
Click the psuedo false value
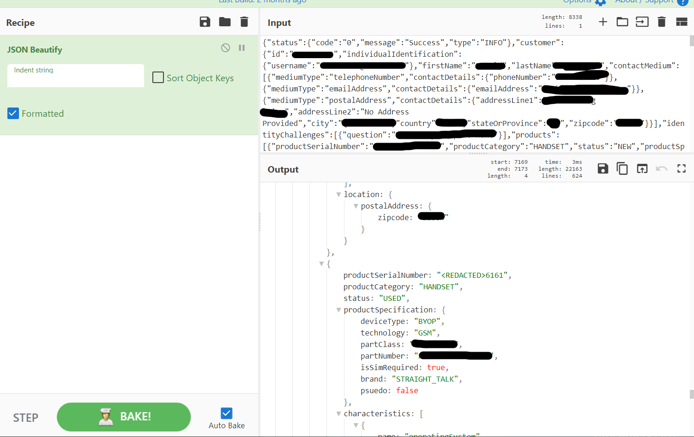point(407,391)
